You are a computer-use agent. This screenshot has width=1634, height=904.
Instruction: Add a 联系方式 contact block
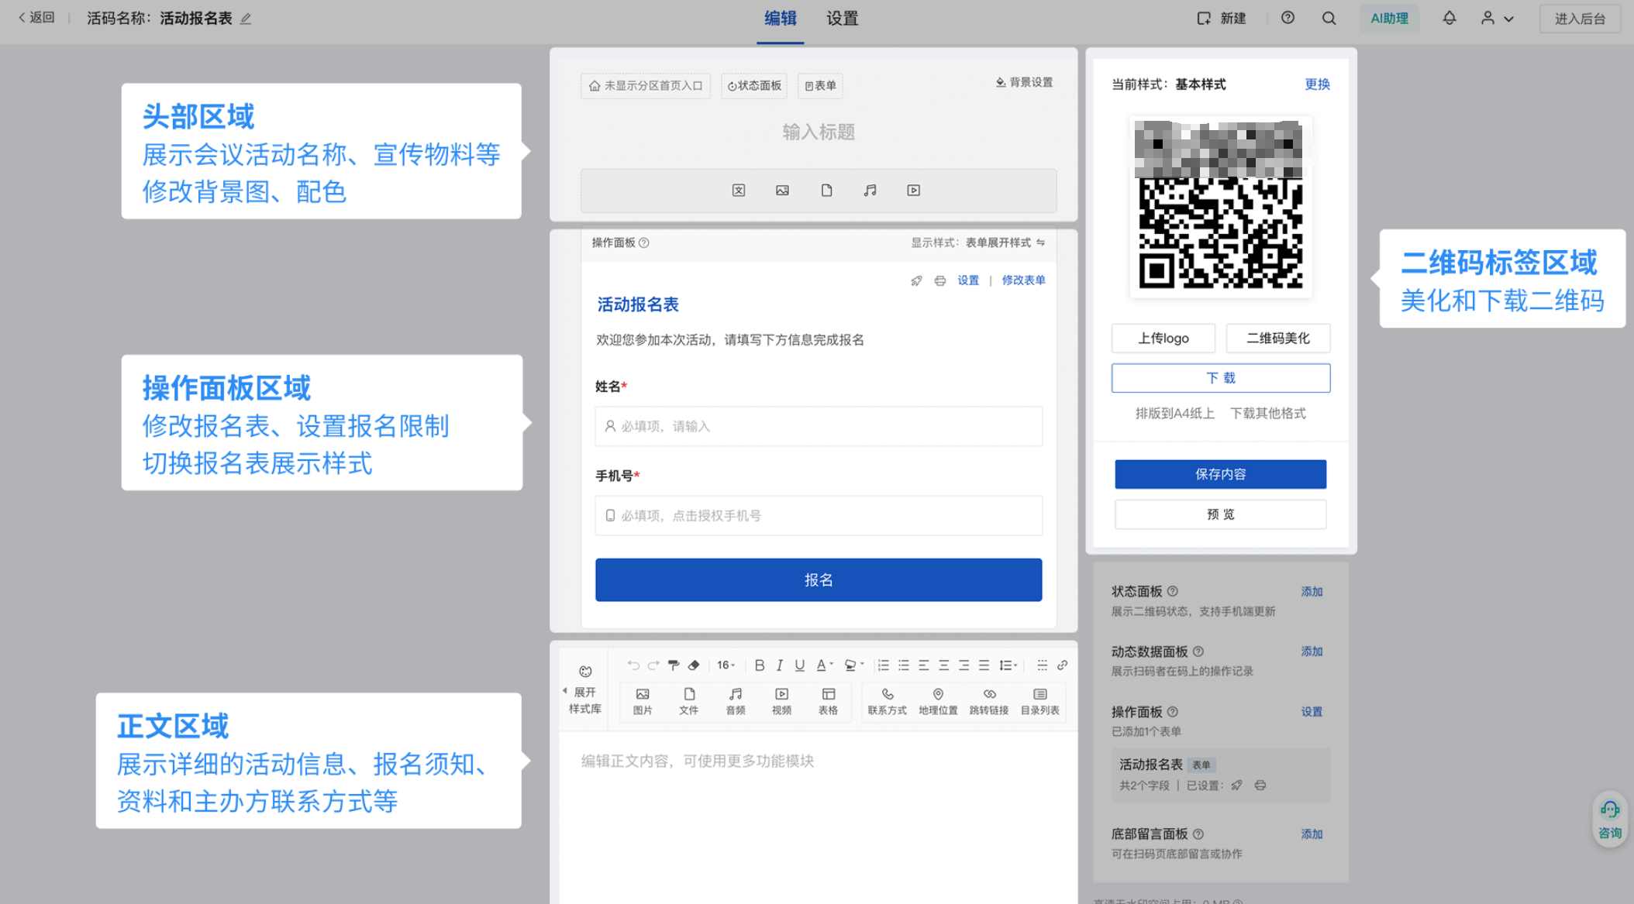[888, 701]
